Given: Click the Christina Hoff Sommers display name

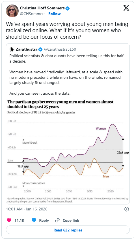Looking at the screenshot, I should (x=42, y=8).
